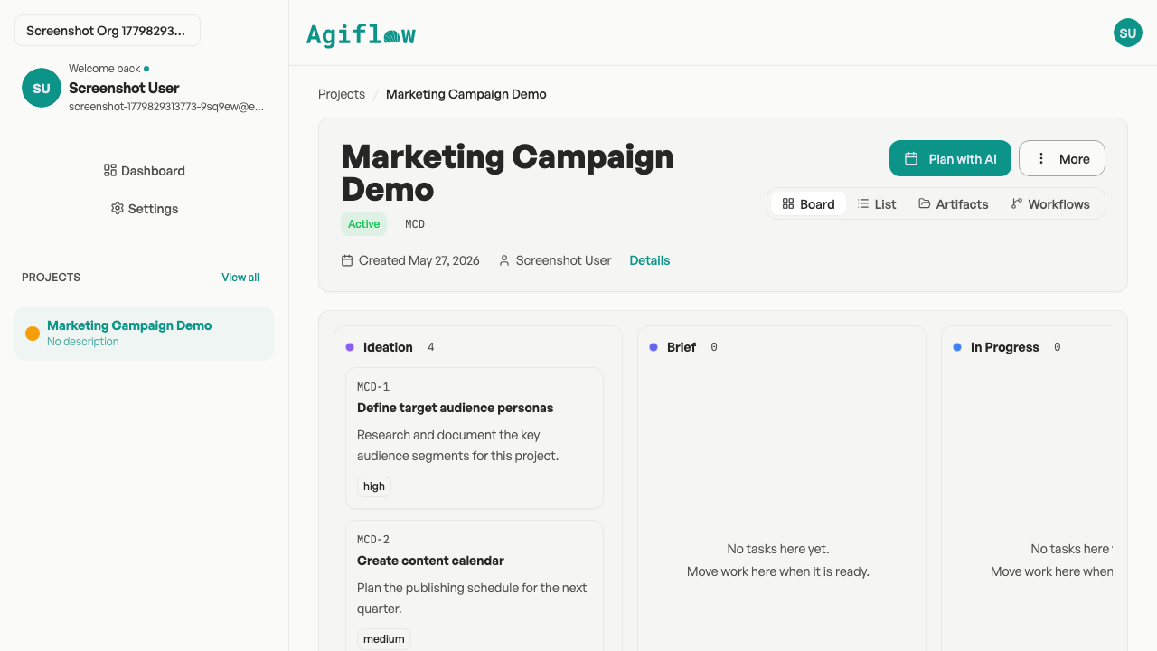This screenshot has height=651, width=1157.
Task: Click the Board grid icon
Action: (x=788, y=203)
